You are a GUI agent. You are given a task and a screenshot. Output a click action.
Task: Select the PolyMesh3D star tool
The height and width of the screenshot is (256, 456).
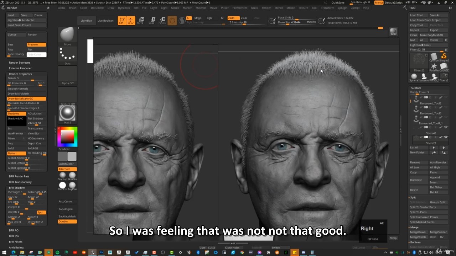[x=434, y=66]
